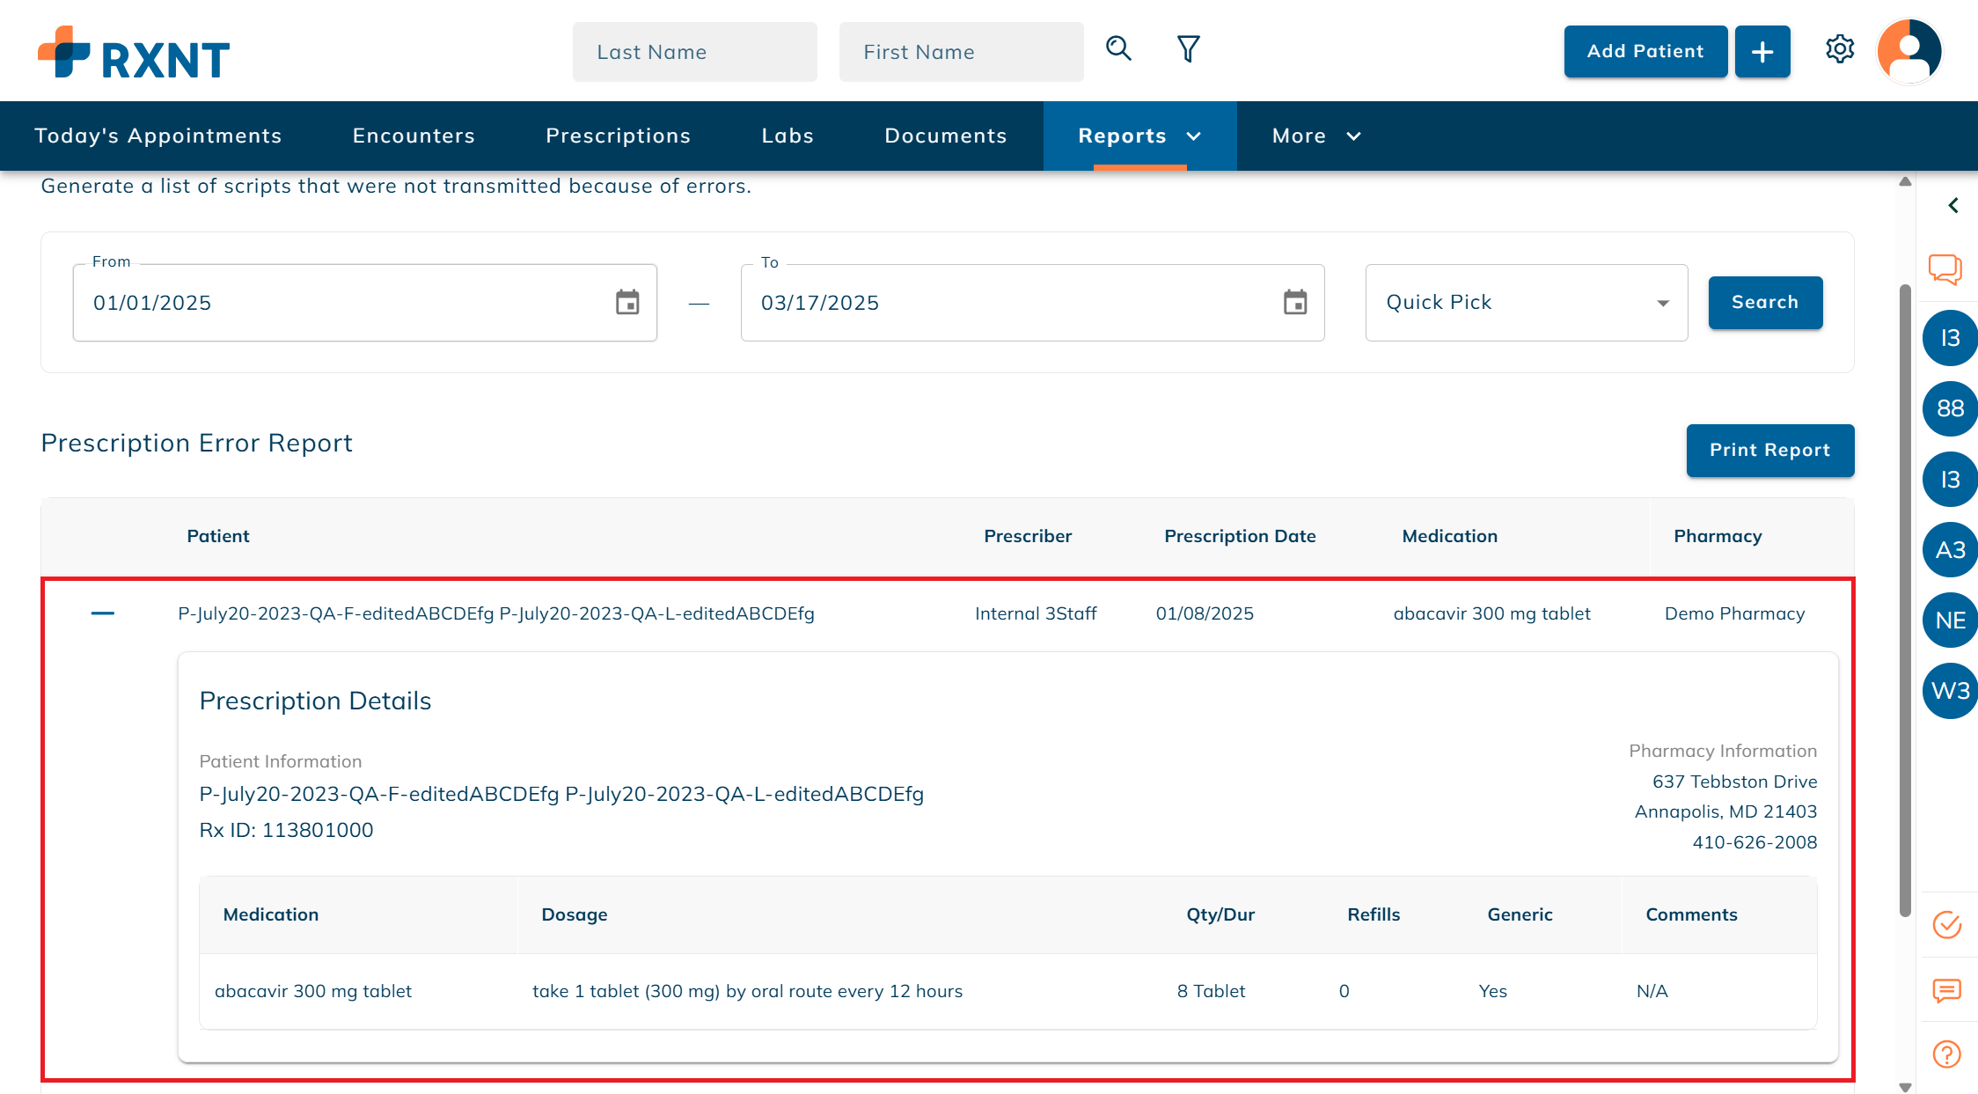Click the patient search magnifier icon
Screen dimensions: 1978x1094
tap(1118, 48)
